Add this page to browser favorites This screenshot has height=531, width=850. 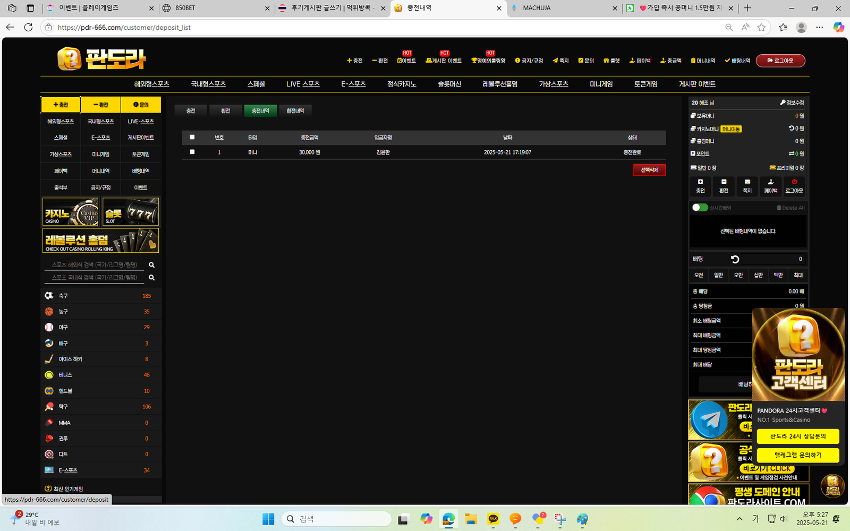click(761, 27)
